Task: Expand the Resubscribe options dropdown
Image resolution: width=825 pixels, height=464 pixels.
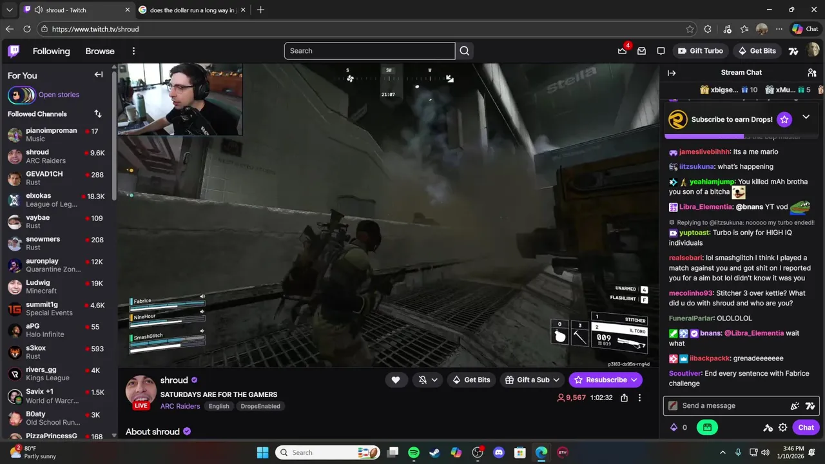Action: [634, 380]
